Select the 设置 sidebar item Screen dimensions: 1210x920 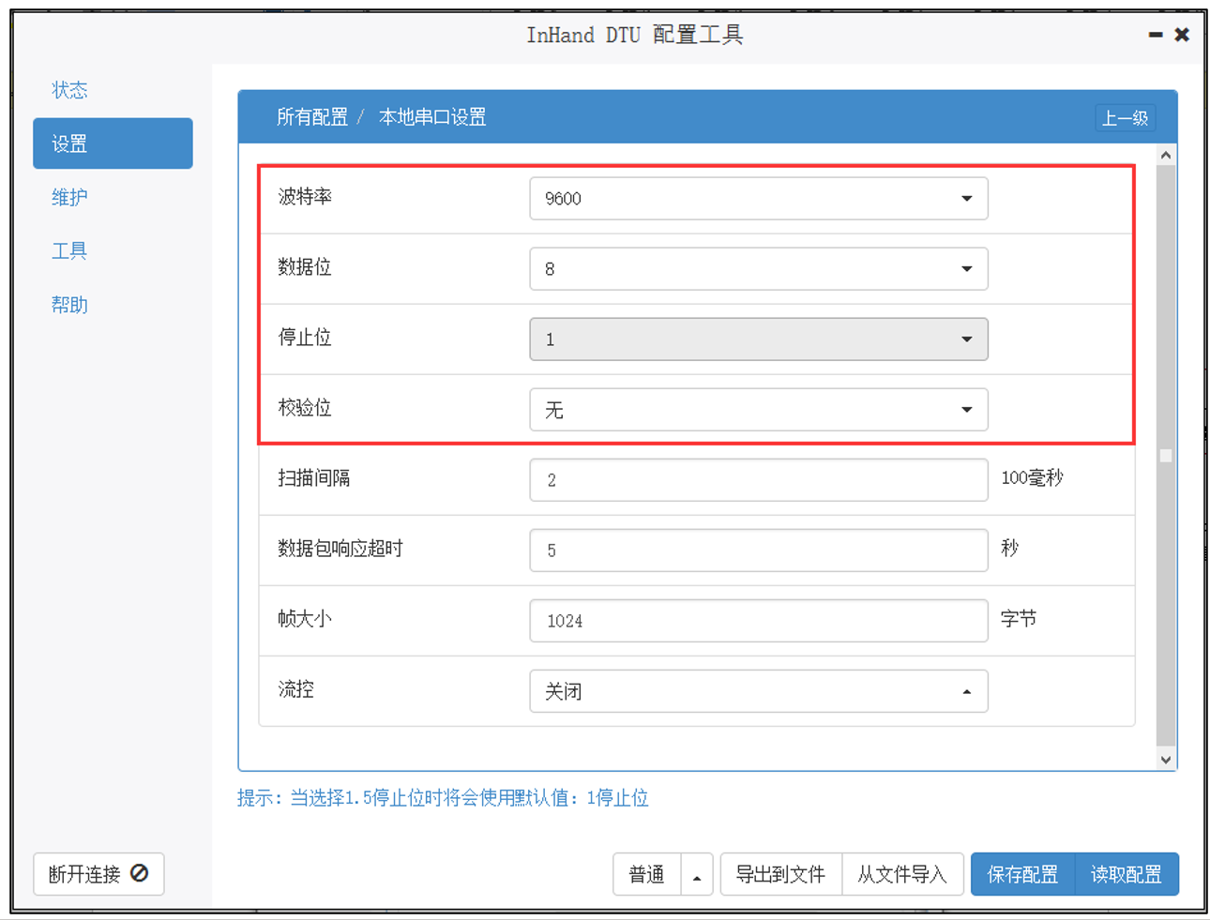[113, 143]
